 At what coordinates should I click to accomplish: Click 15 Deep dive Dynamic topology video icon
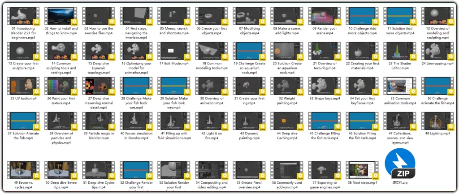pyautogui.click(x=99, y=51)
